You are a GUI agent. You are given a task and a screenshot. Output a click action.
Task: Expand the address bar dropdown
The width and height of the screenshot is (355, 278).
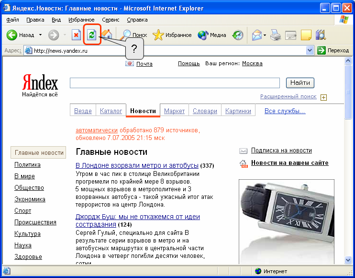(x=310, y=50)
